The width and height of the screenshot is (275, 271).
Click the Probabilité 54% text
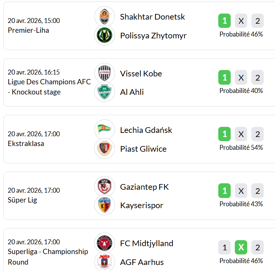pyautogui.click(x=241, y=148)
